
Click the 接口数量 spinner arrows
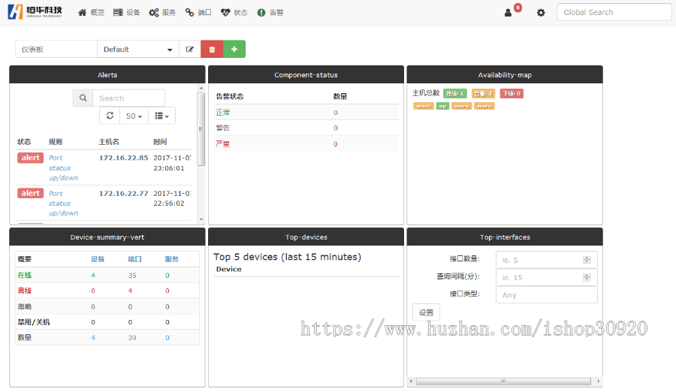click(587, 260)
